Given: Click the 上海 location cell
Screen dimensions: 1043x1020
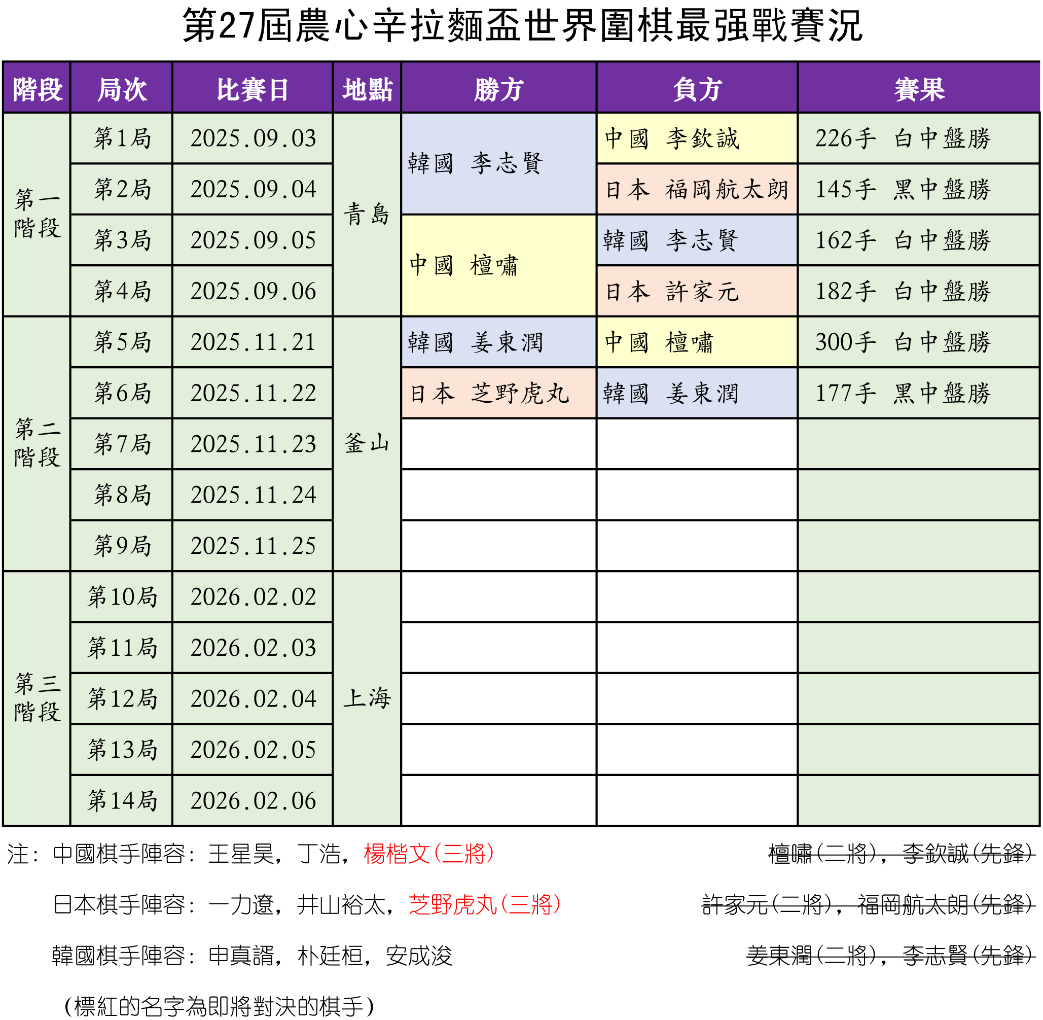Looking at the screenshot, I should point(367,698).
